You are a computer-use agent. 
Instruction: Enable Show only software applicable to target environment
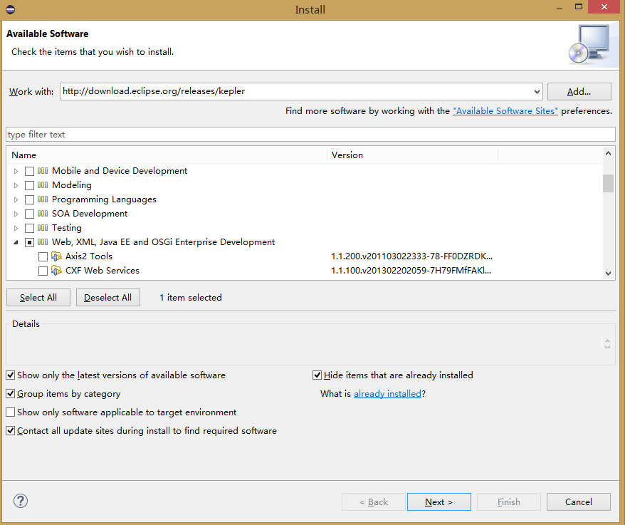(11, 412)
